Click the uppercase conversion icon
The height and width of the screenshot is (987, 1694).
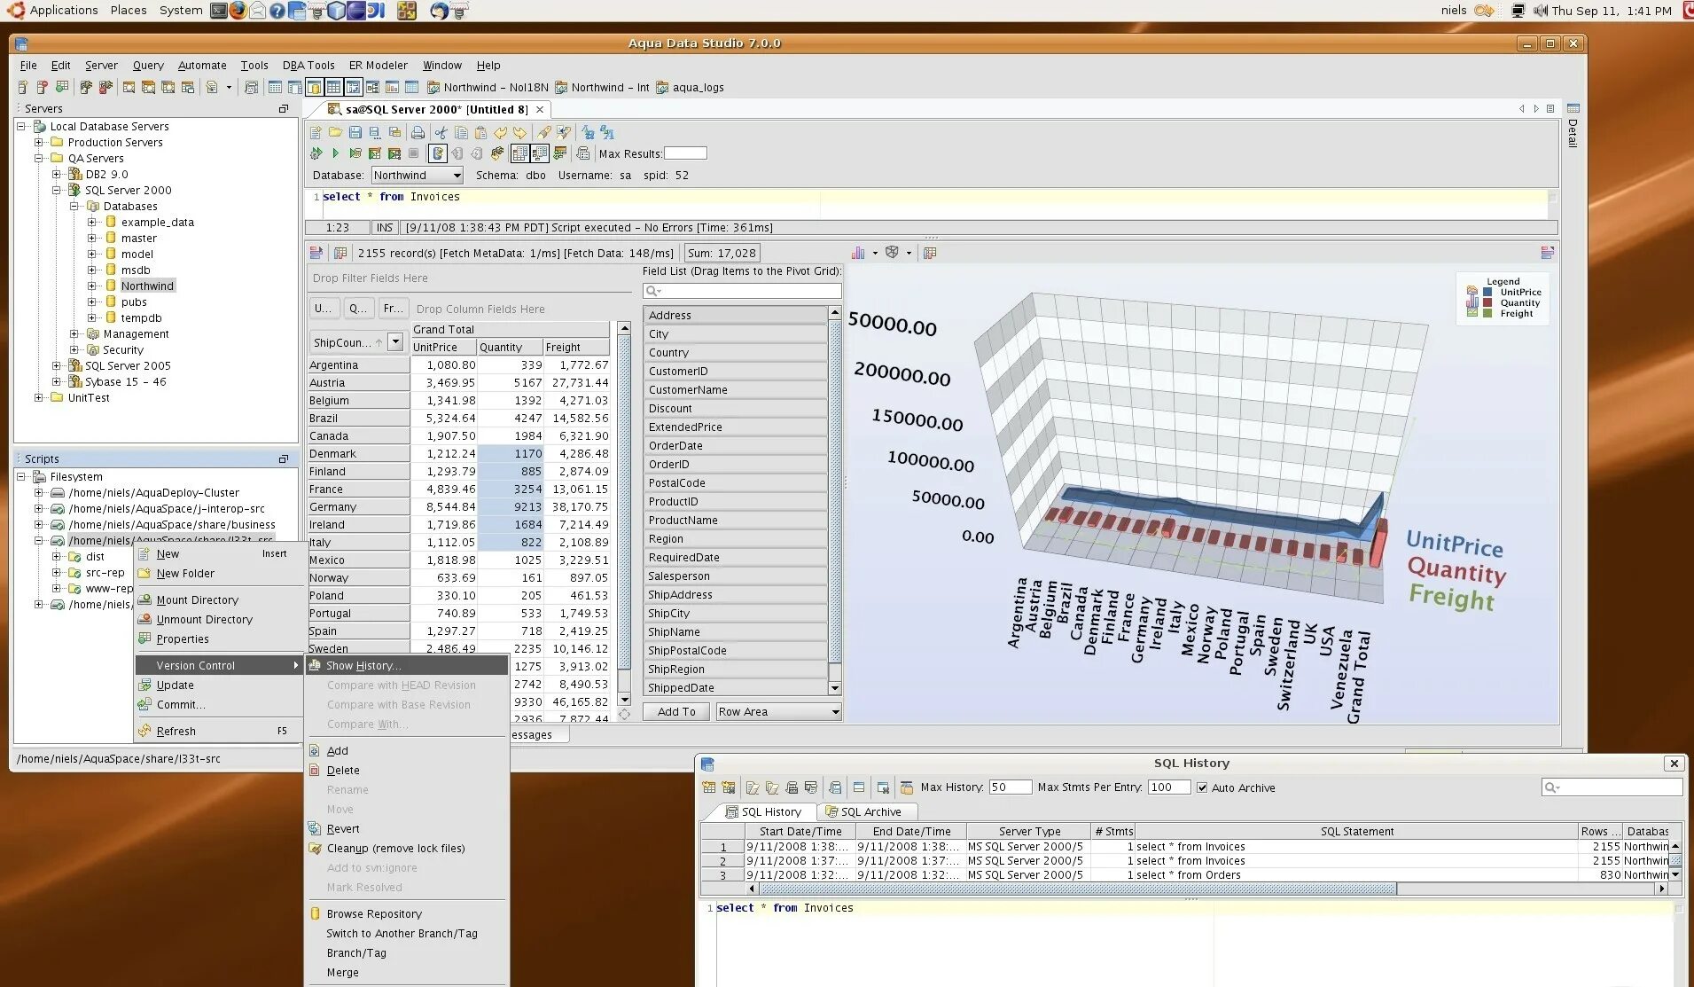coord(607,132)
